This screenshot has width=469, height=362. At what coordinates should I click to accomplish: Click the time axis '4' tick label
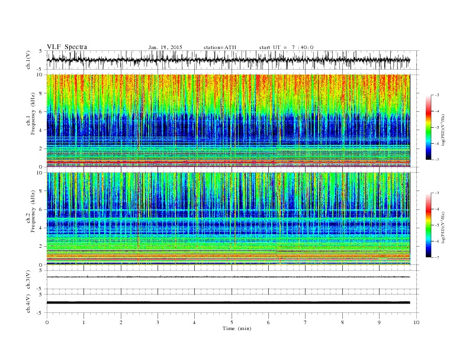pyautogui.click(x=194, y=322)
